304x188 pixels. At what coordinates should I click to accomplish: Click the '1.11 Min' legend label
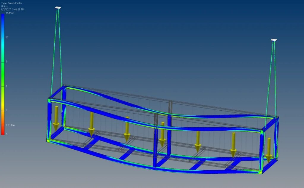pos(10,125)
